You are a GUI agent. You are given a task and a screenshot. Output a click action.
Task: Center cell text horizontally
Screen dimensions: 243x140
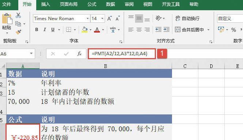coord(139,29)
